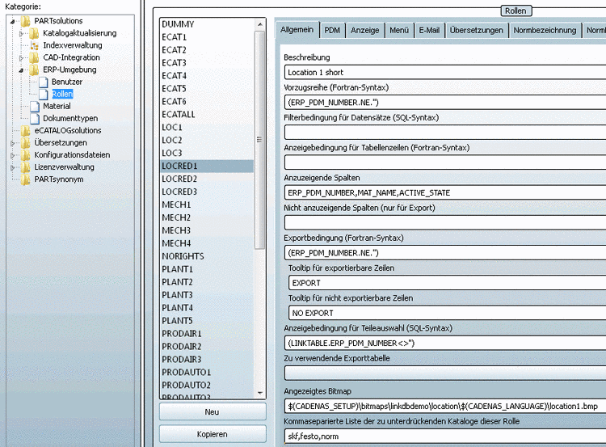Click the roles list scrollbar thumb
The image size is (606, 447).
click(x=260, y=140)
